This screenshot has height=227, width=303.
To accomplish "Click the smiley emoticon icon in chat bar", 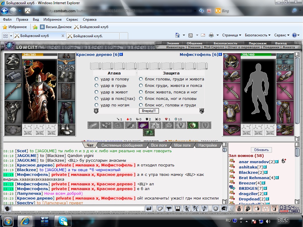I will click(x=215, y=209).
